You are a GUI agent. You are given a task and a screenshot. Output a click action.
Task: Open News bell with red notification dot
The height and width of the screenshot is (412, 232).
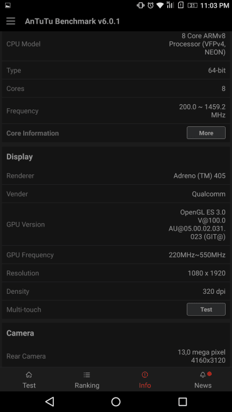(x=205, y=374)
